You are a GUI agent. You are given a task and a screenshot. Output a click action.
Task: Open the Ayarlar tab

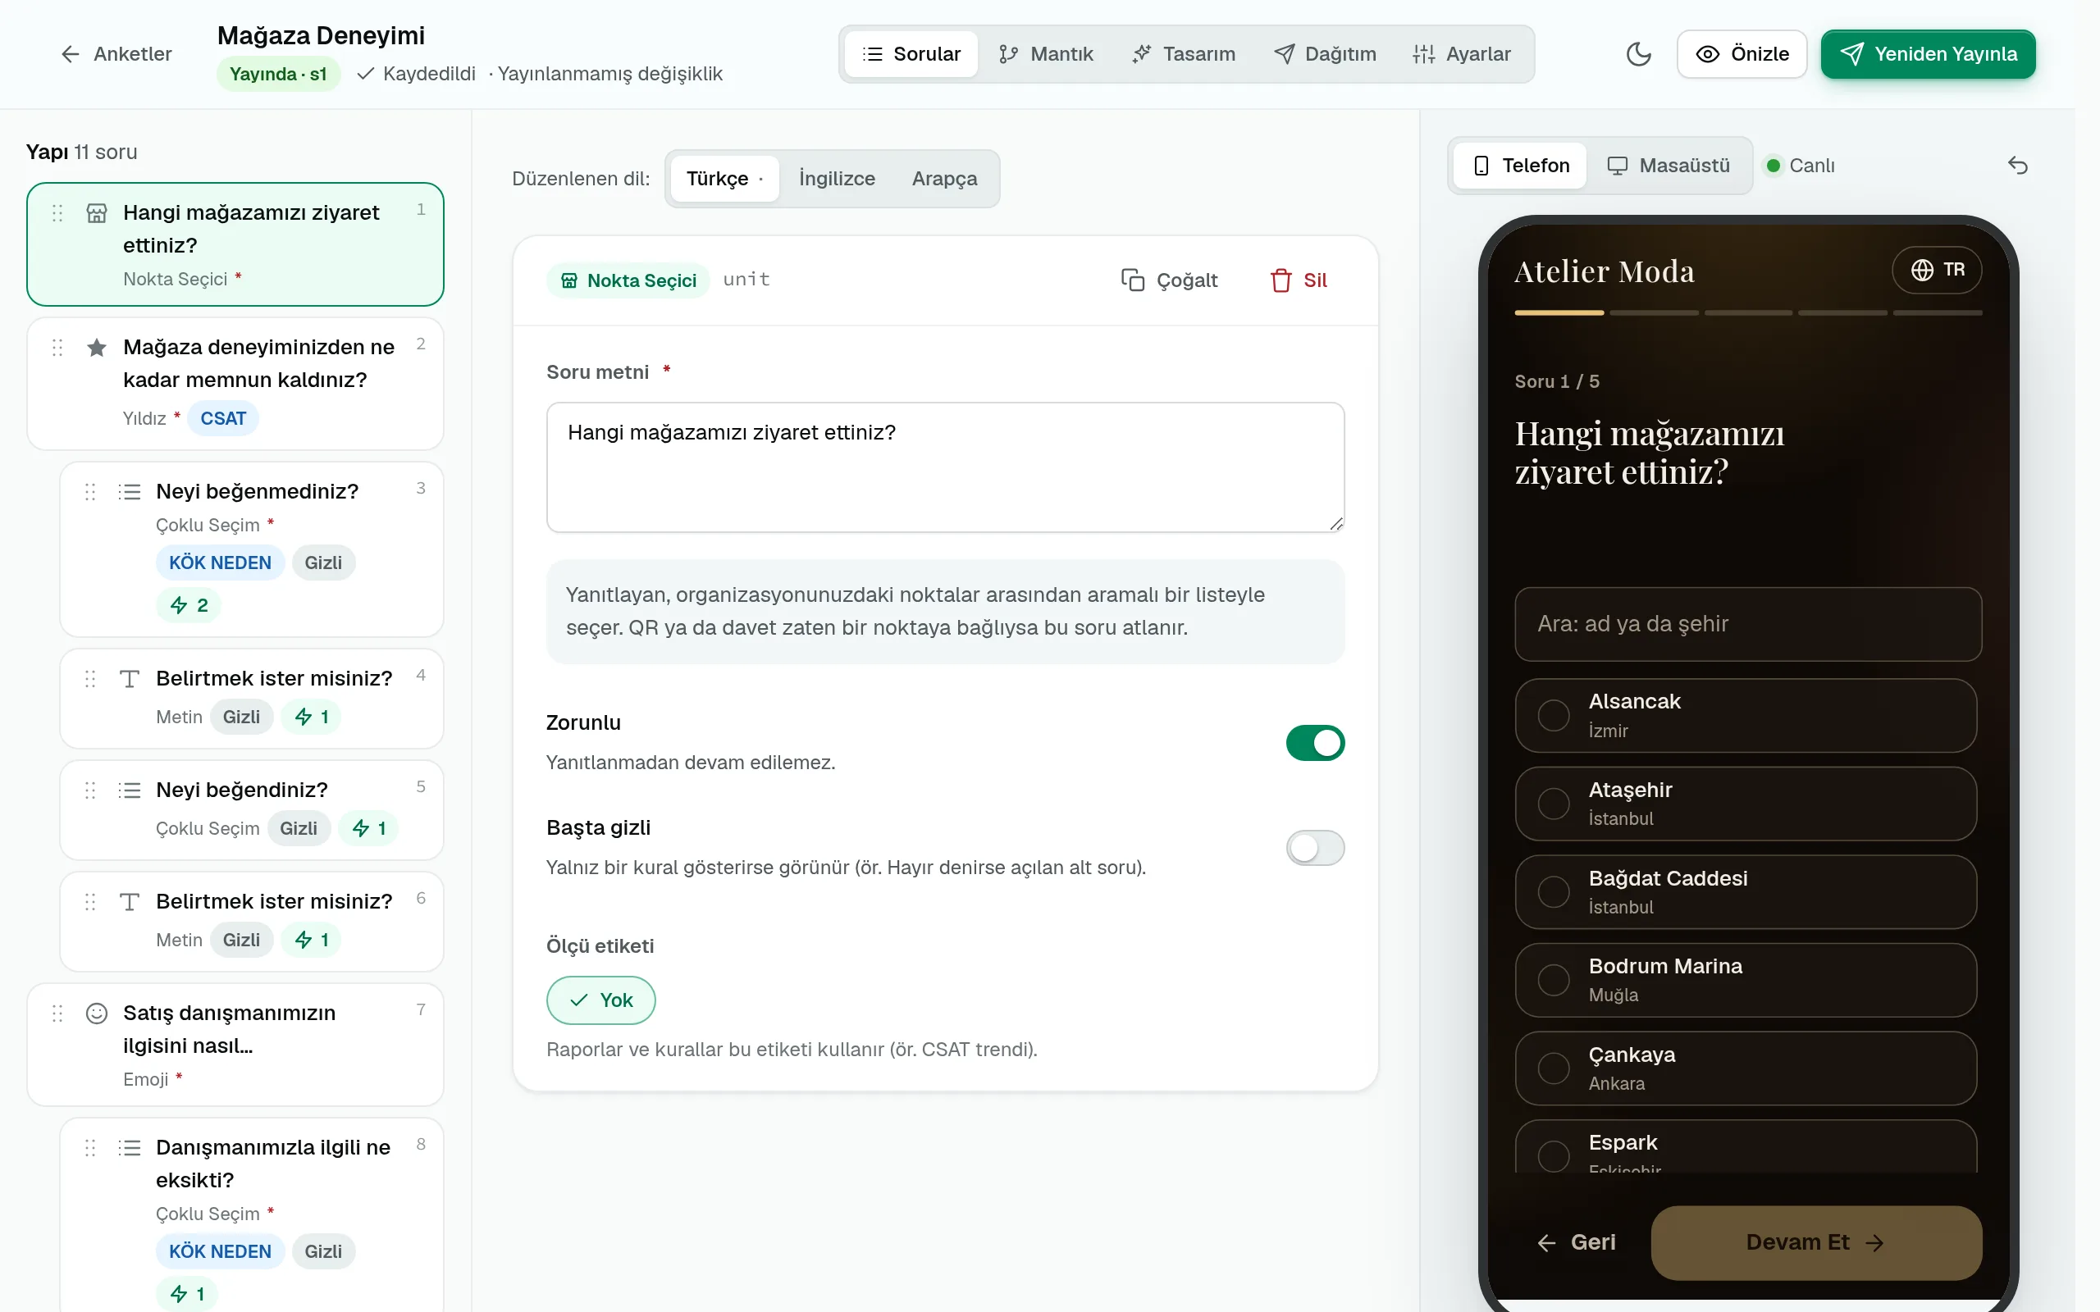1462,54
